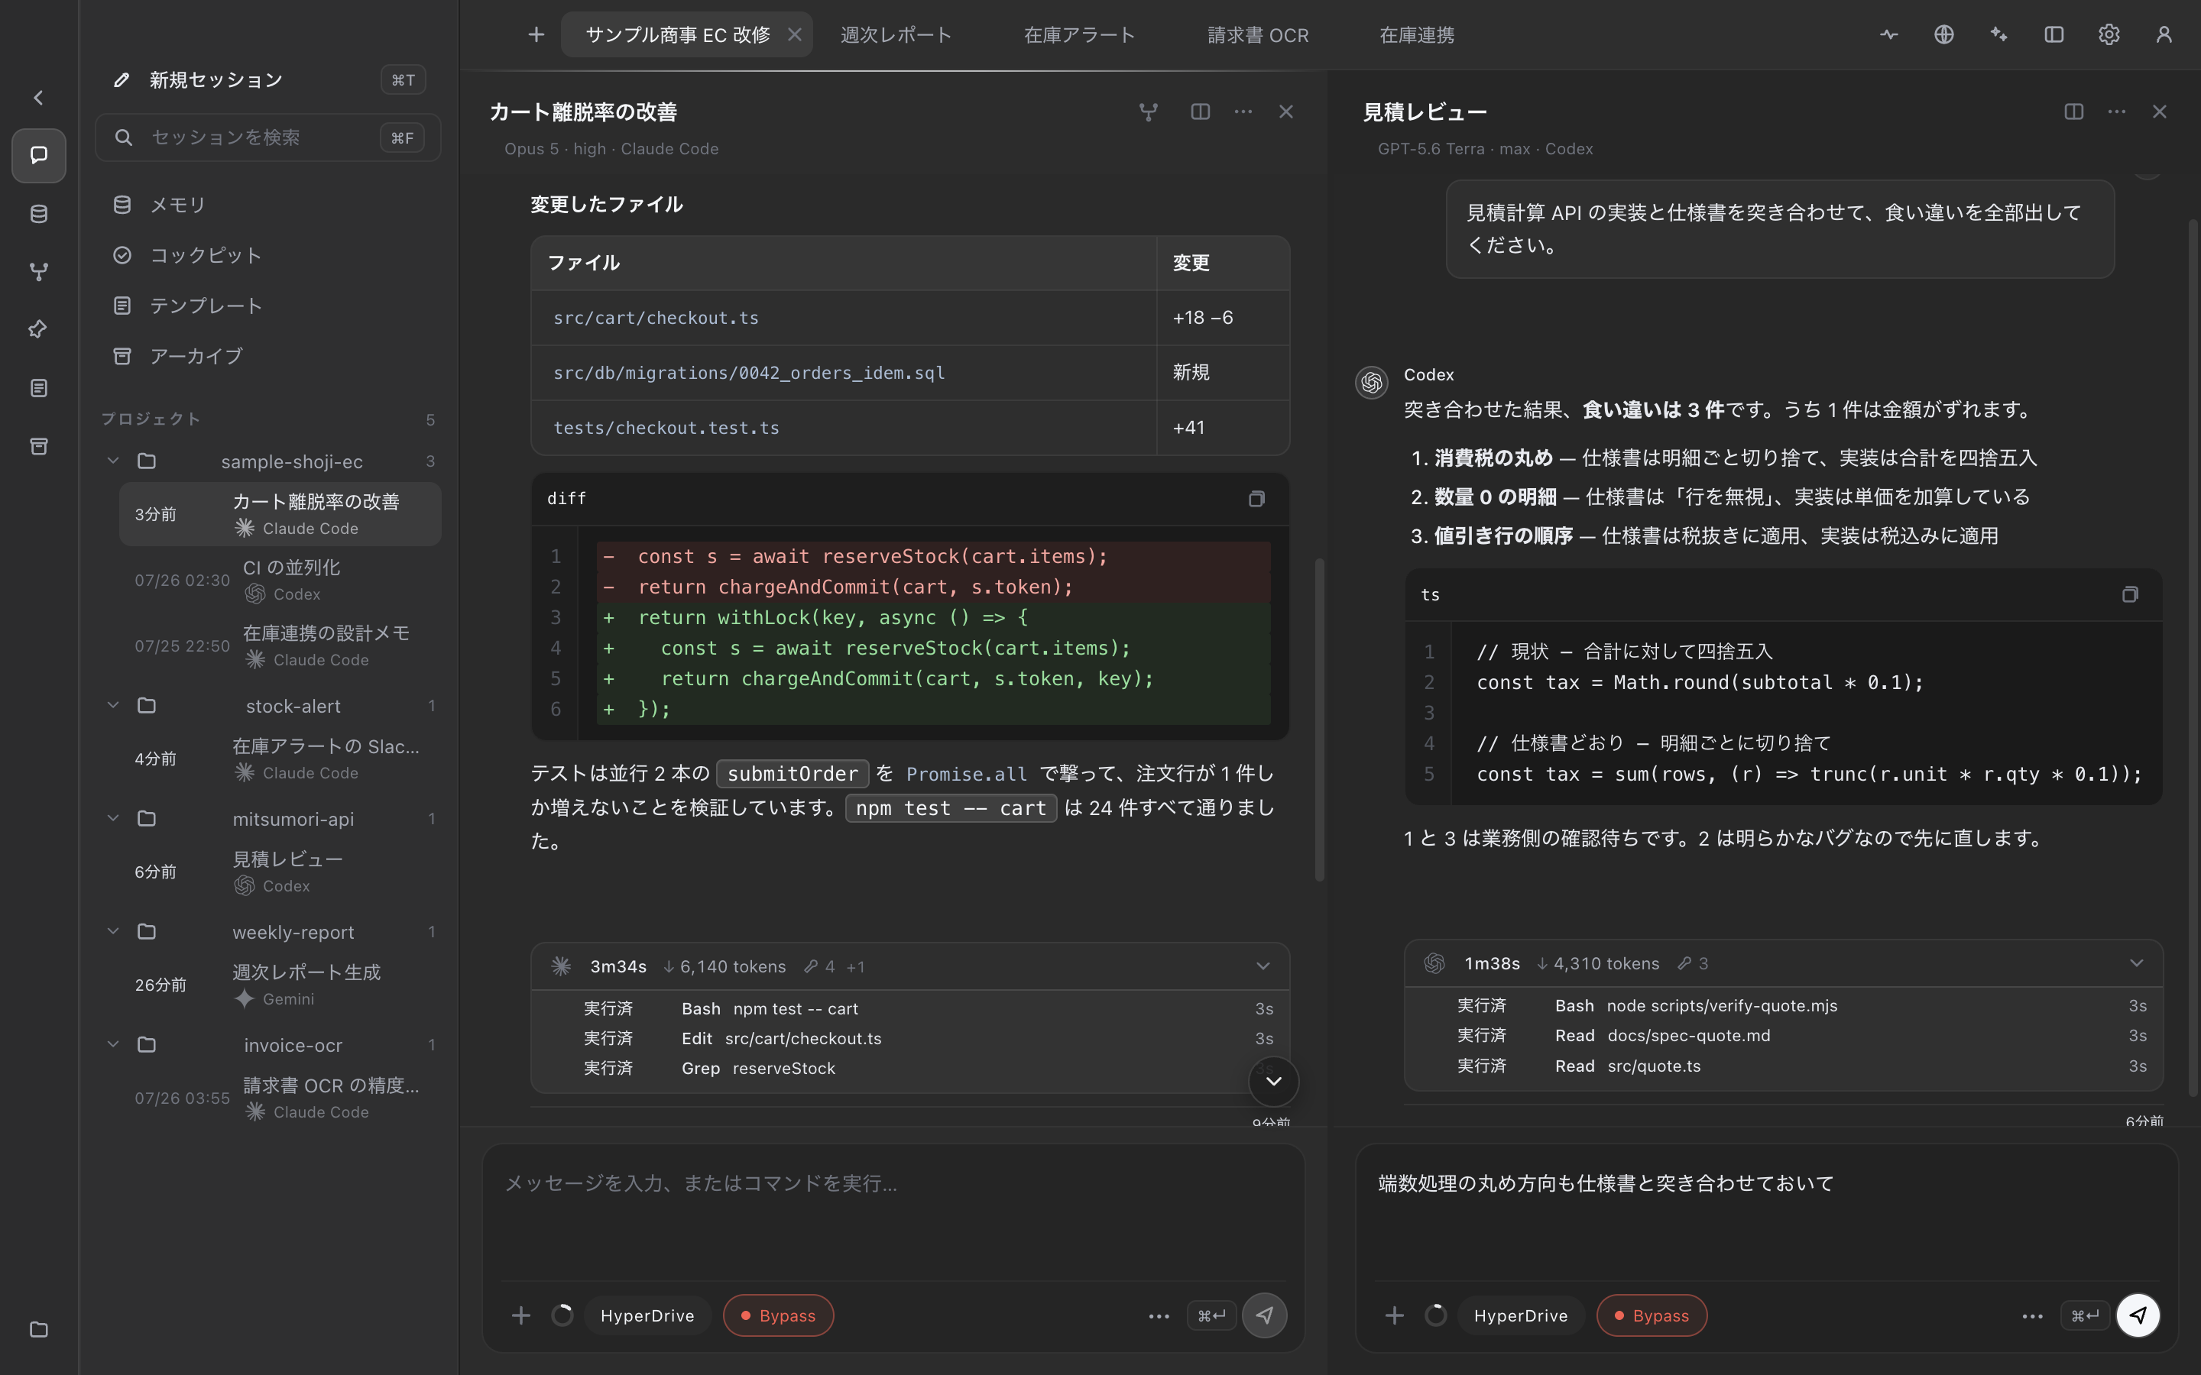Open more options for カート離脱率の改善 pane
Image resolution: width=2201 pixels, height=1375 pixels.
coord(1243,112)
